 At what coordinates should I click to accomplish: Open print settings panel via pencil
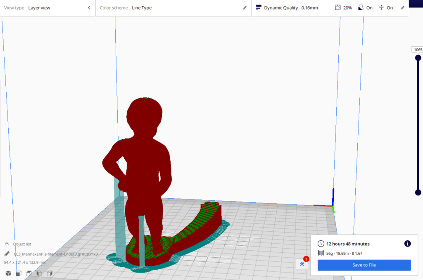[403, 7]
